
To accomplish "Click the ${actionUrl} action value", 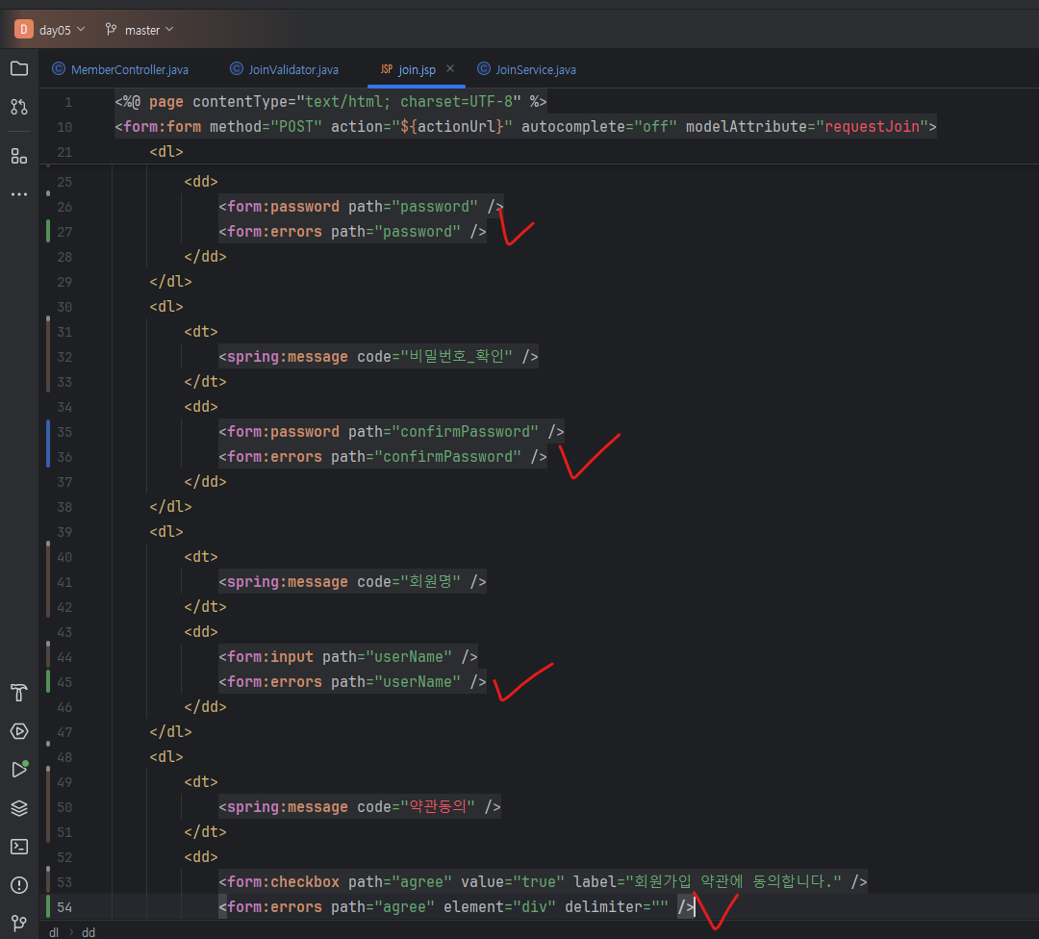I will tap(452, 127).
